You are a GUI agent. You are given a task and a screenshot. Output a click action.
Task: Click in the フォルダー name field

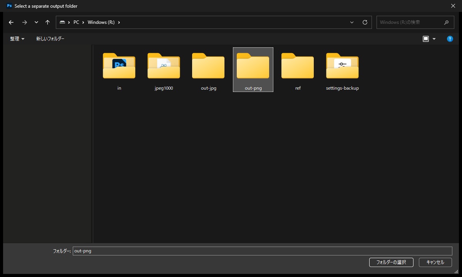262,251
